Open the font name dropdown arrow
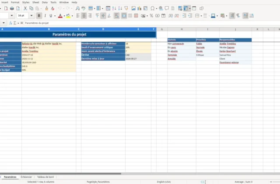 (12, 16)
